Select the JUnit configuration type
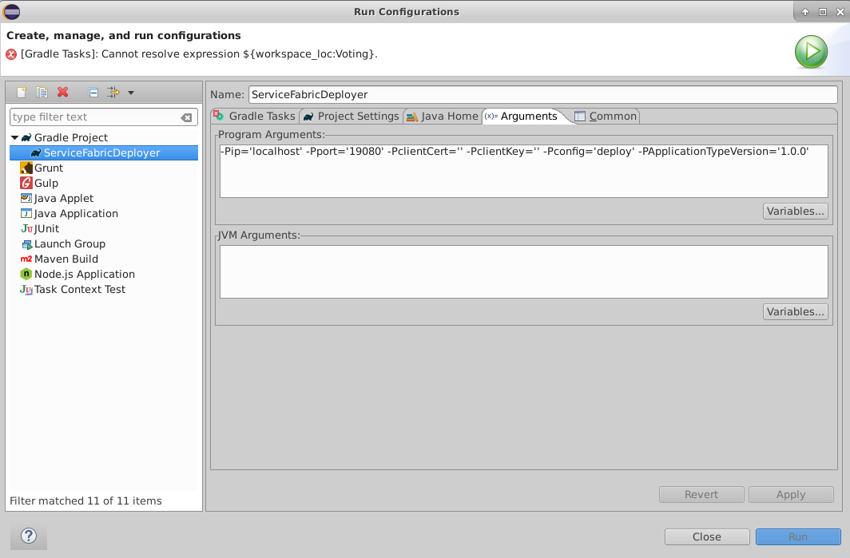The height and width of the screenshot is (558, 850). [x=46, y=228]
